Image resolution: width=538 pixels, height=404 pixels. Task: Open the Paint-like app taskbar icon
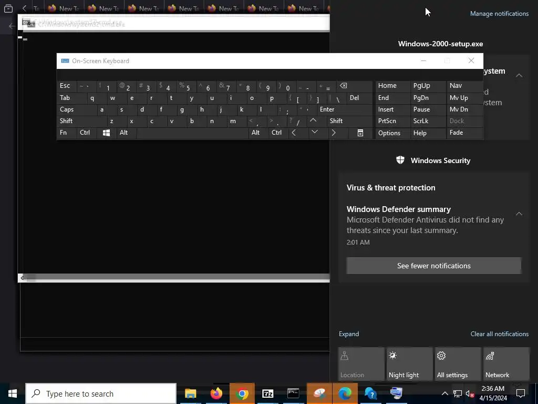click(x=319, y=393)
